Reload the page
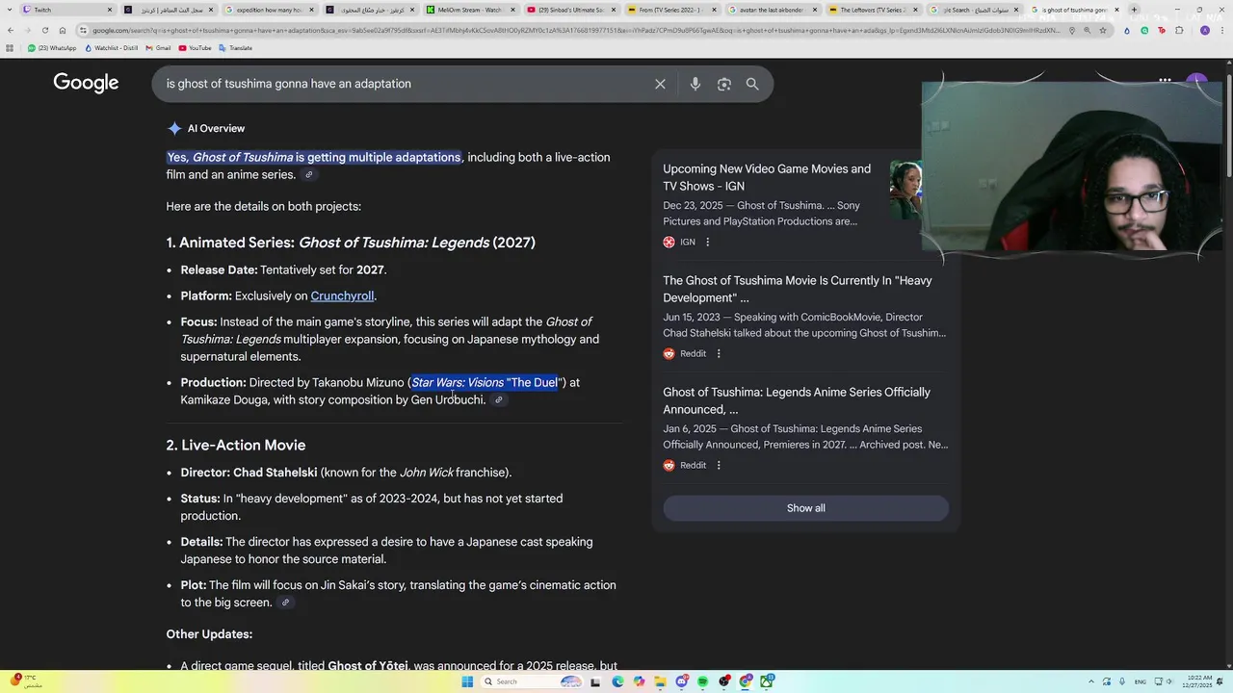This screenshot has width=1233, height=693. [x=45, y=30]
